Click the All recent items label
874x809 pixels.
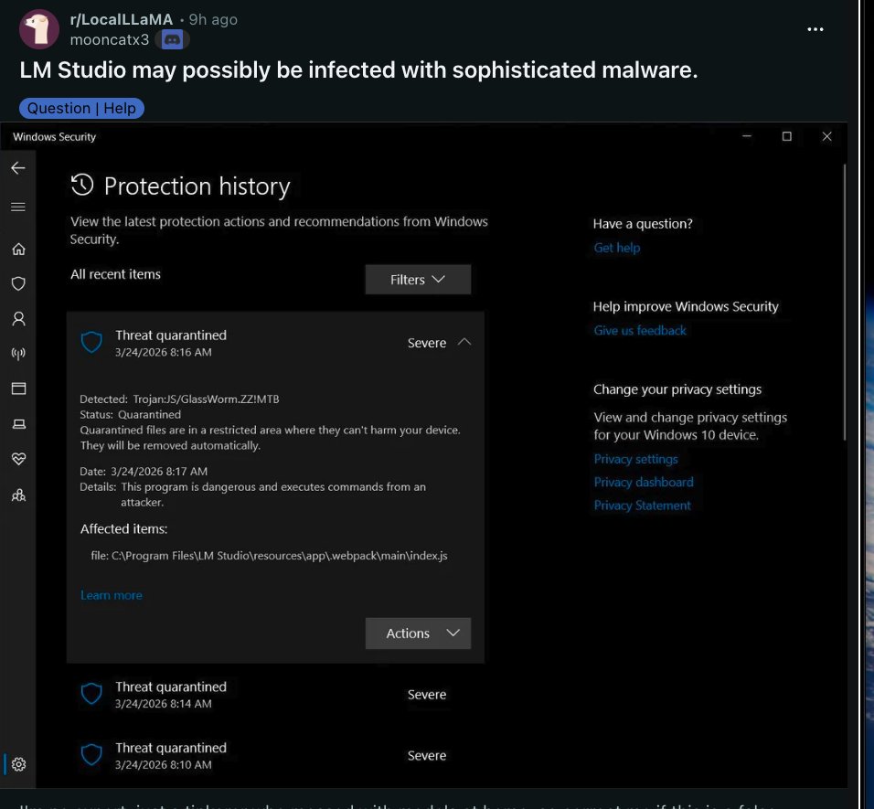coord(115,274)
